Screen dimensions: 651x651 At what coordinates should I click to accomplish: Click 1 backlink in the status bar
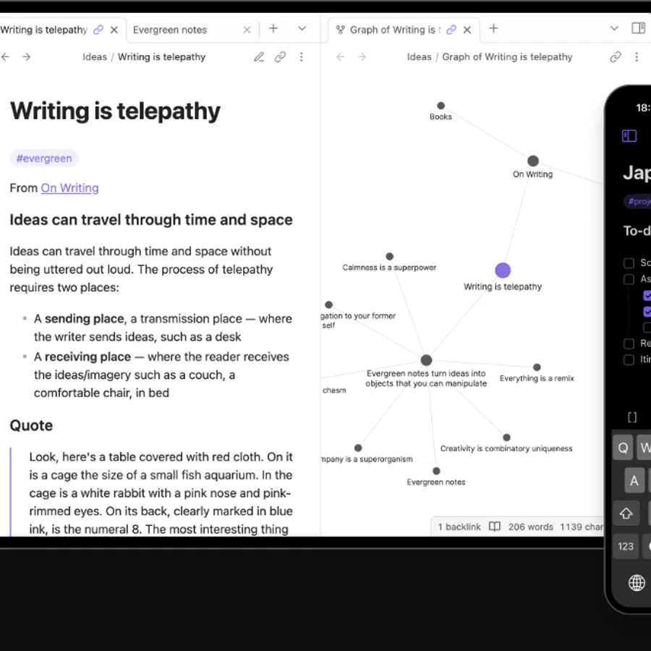pos(458,527)
